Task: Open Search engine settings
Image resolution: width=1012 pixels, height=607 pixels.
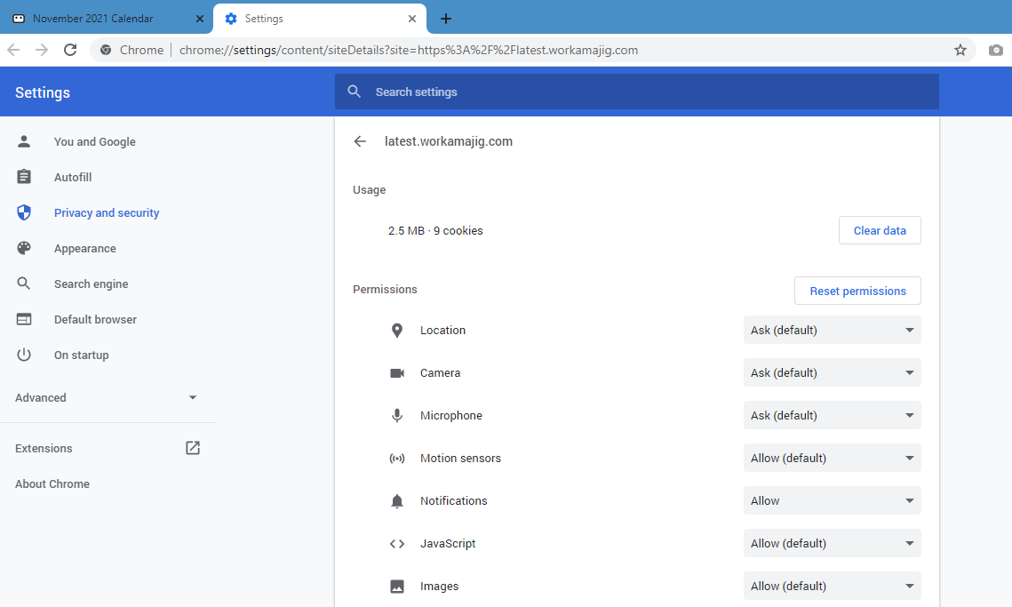Action: tap(91, 284)
